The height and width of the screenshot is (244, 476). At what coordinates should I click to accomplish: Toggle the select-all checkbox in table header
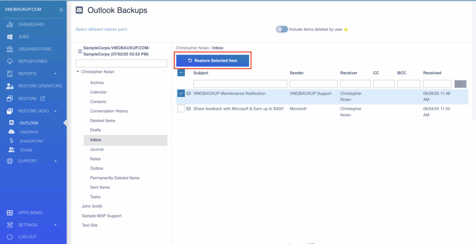[181, 73]
